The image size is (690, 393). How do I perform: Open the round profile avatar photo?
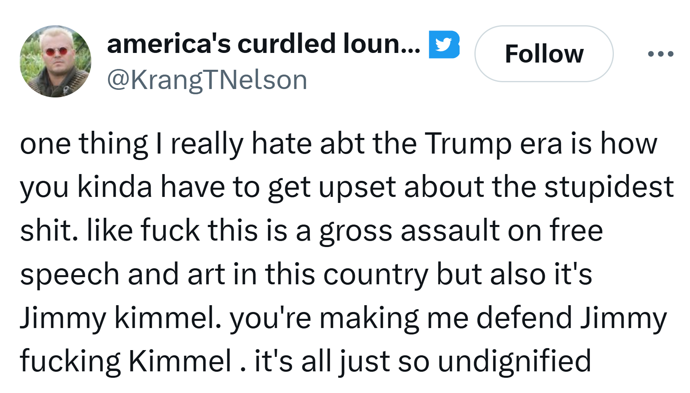coord(56,61)
